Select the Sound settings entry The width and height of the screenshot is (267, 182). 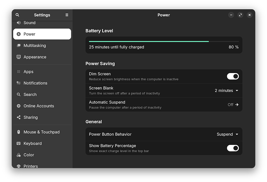click(x=29, y=23)
